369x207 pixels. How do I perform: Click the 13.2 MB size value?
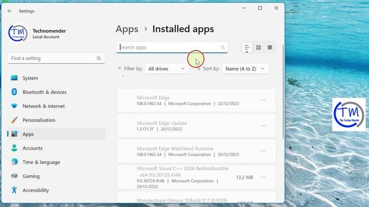point(244,178)
